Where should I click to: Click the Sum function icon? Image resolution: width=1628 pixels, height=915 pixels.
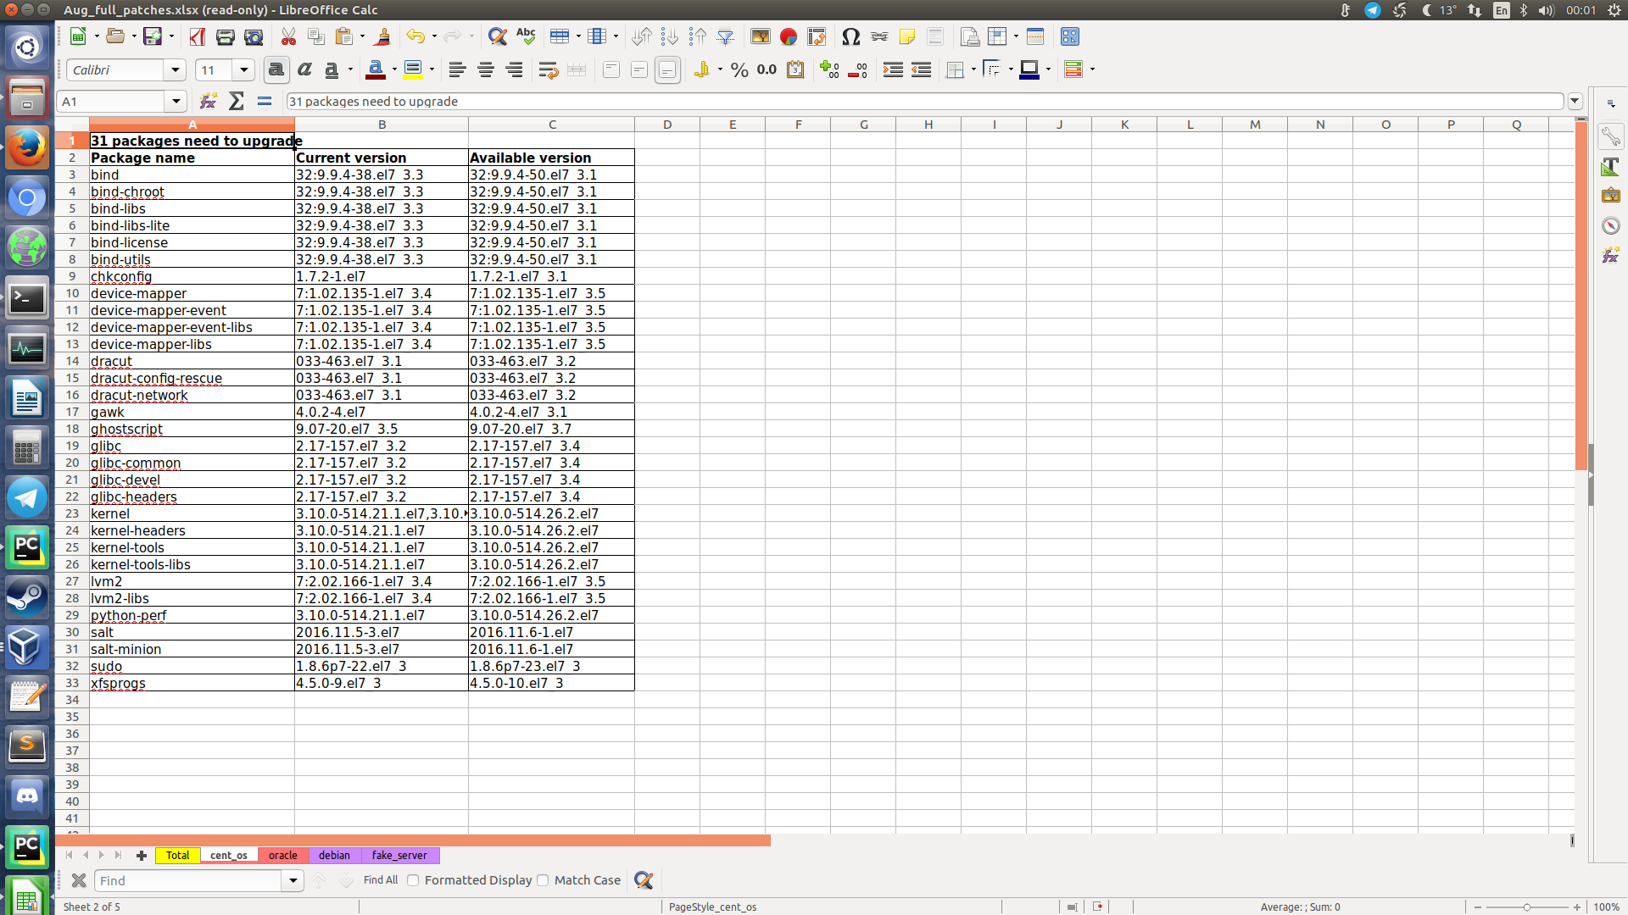(x=237, y=102)
